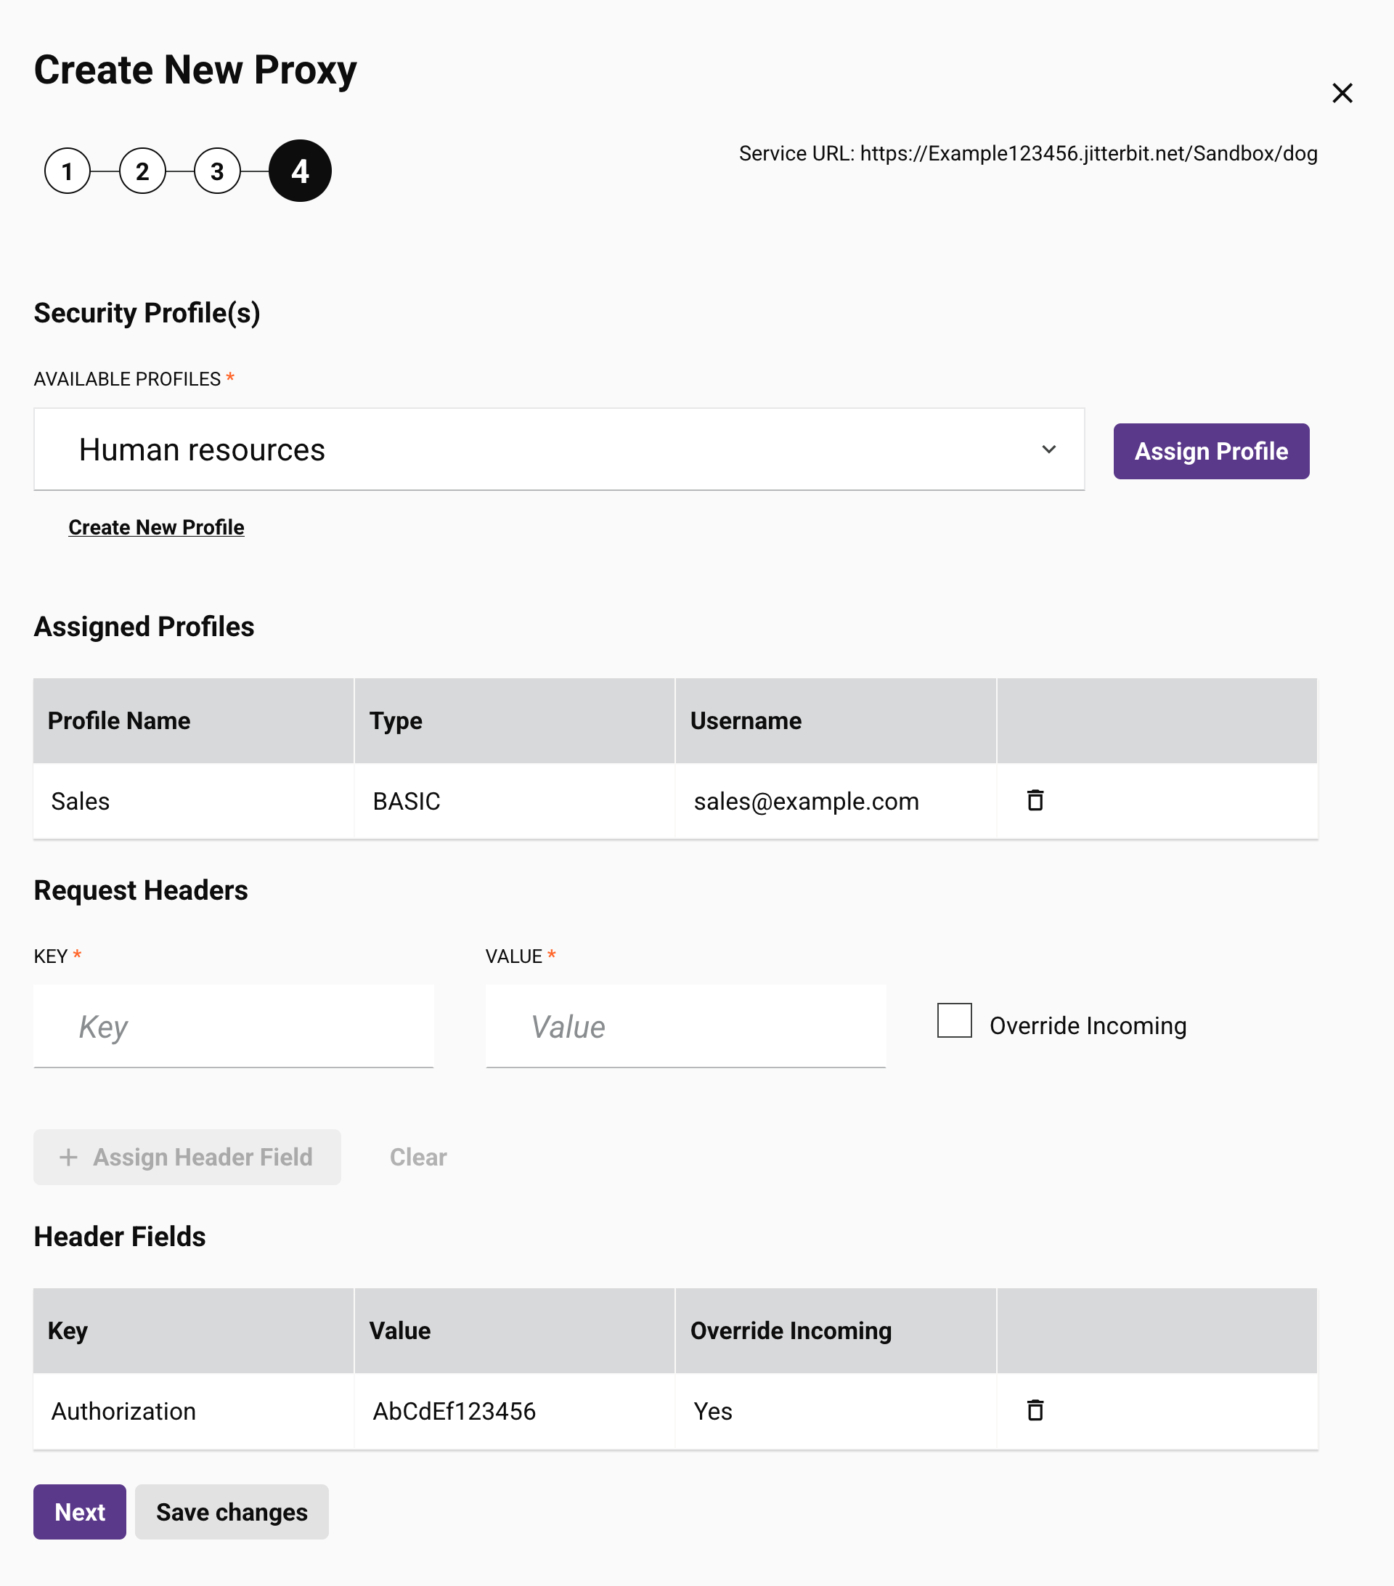Expand the Human resources selector chevron
This screenshot has width=1394, height=1586.
(1050, 450)
